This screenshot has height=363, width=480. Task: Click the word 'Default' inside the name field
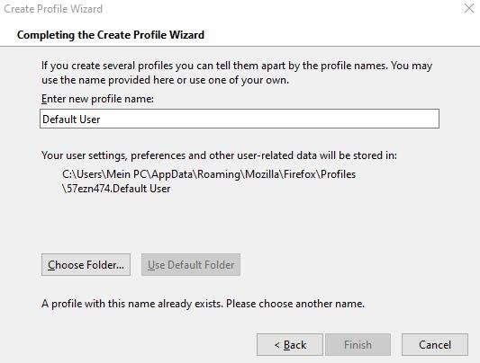tap(59, 120)
